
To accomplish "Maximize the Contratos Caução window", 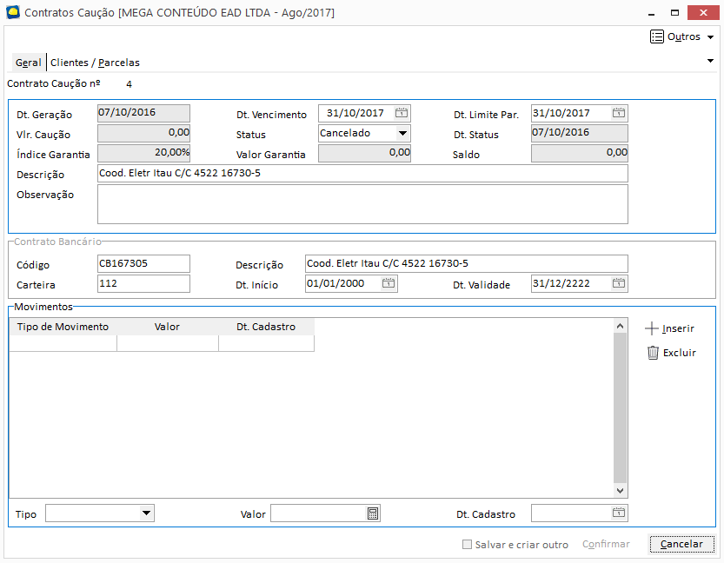I will [674, 12].
